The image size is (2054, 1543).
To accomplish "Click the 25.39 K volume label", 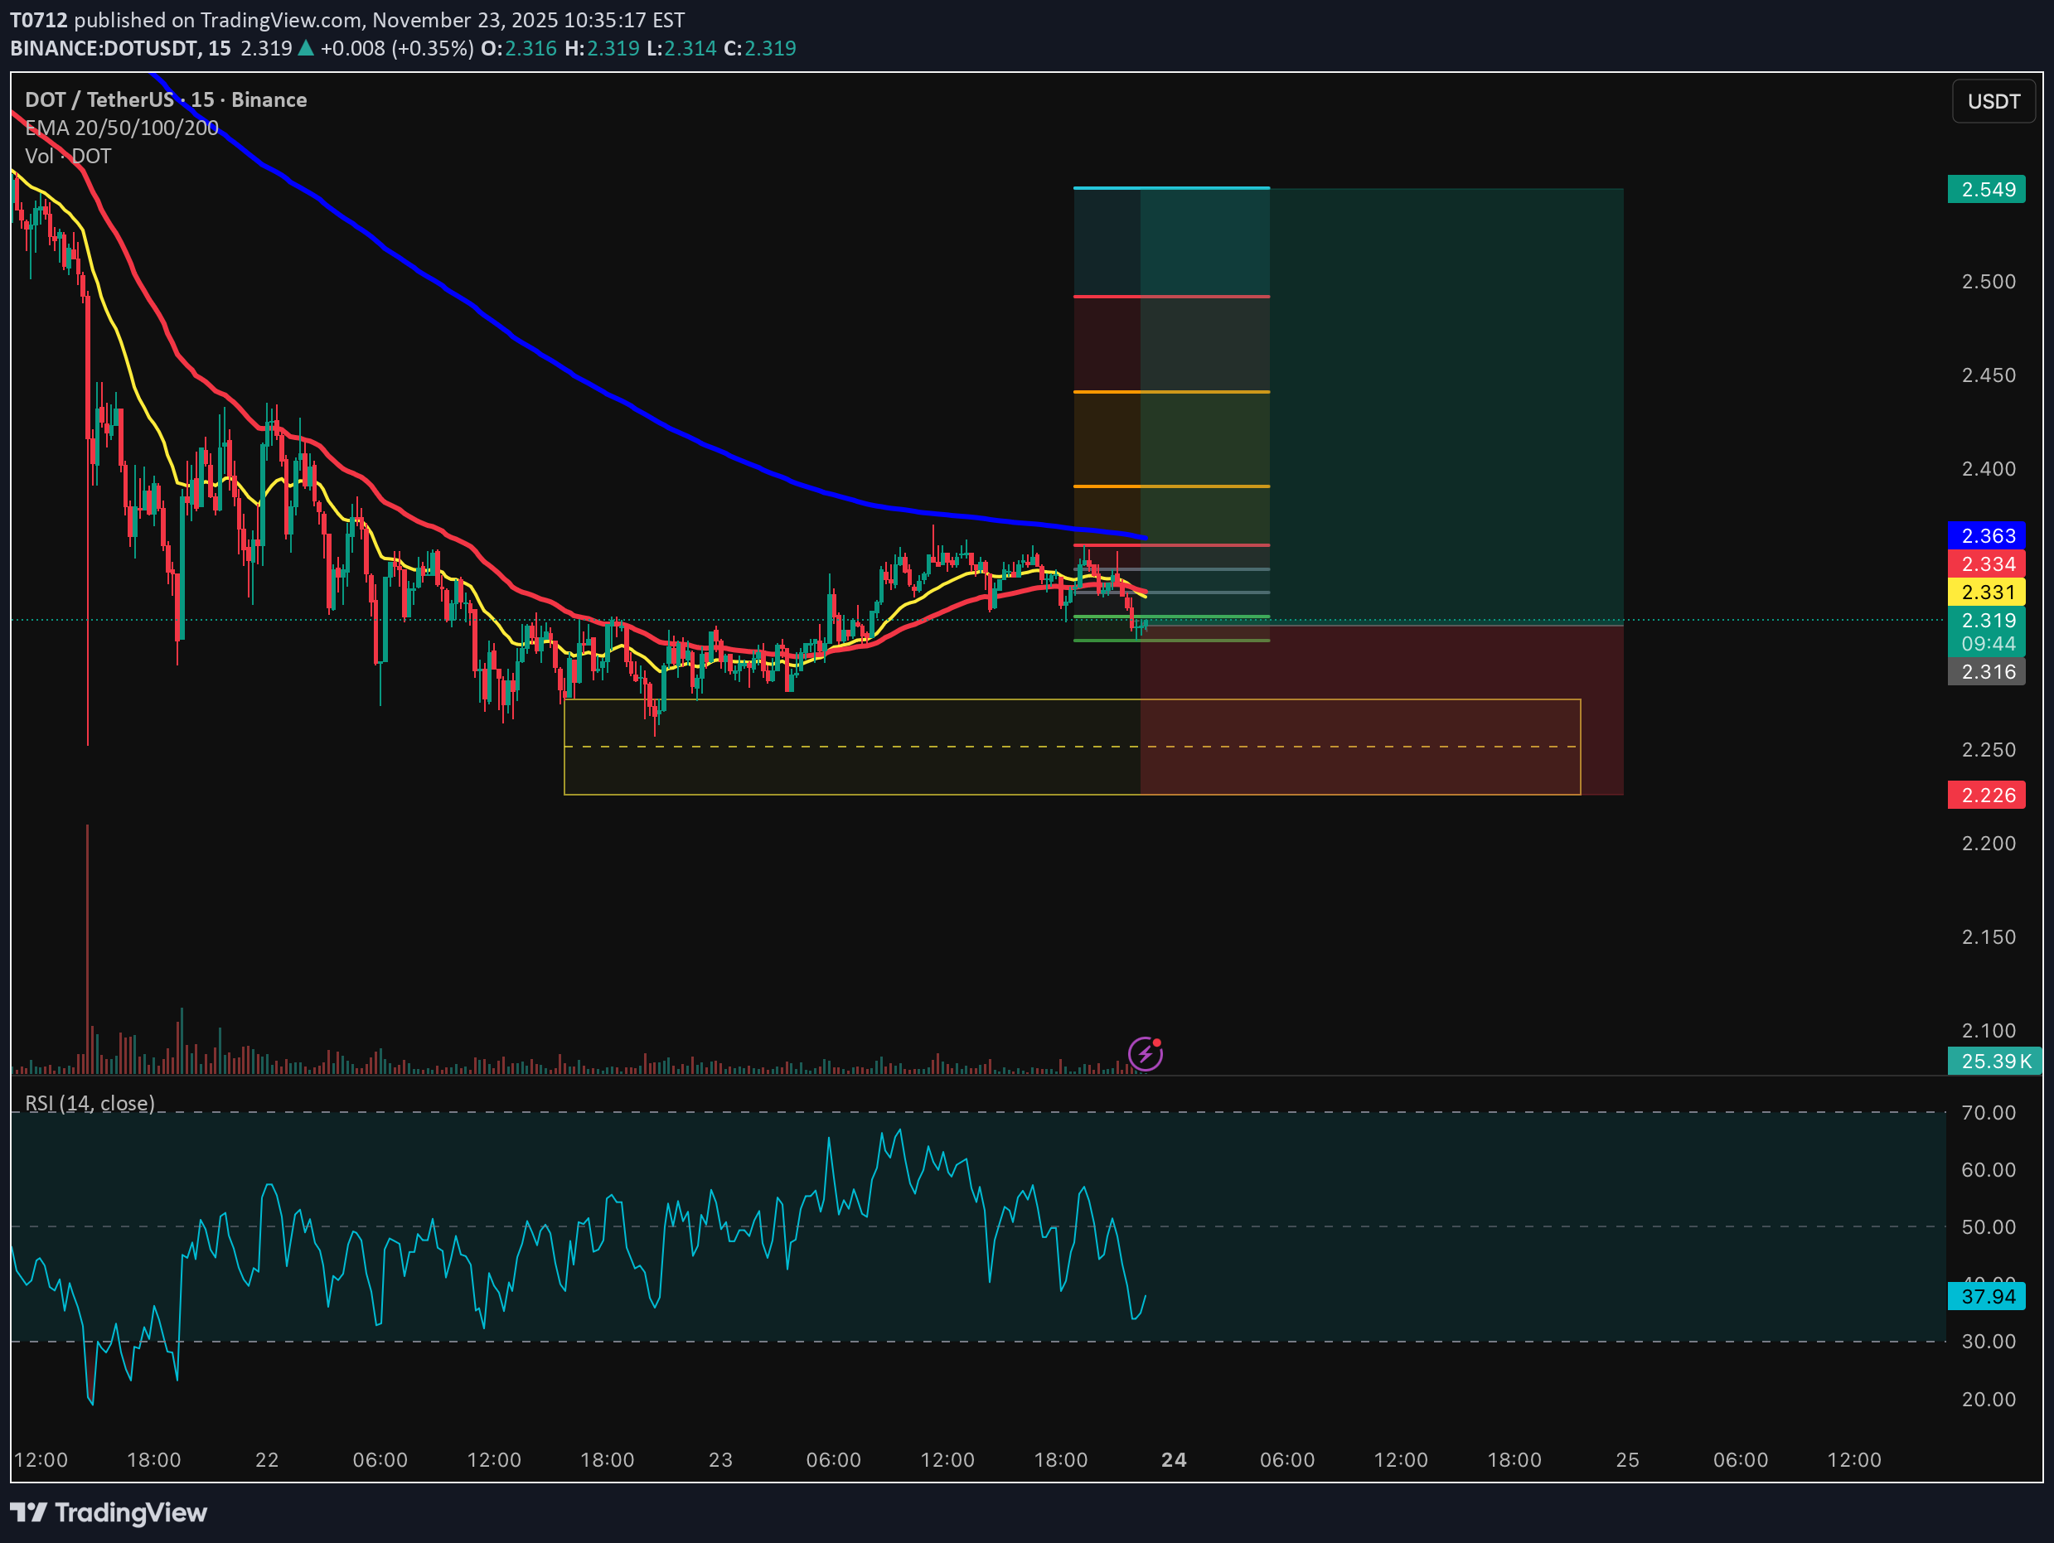I will tap(1993, 1062).
